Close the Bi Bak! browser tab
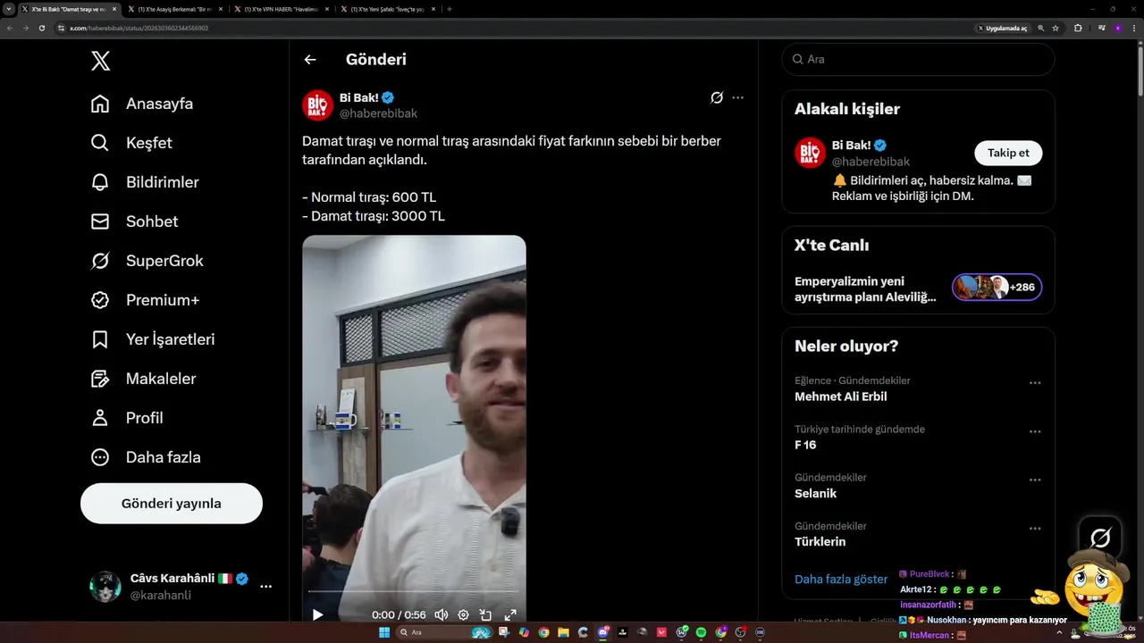The image size is (1144, 643). tap(114, 9)
